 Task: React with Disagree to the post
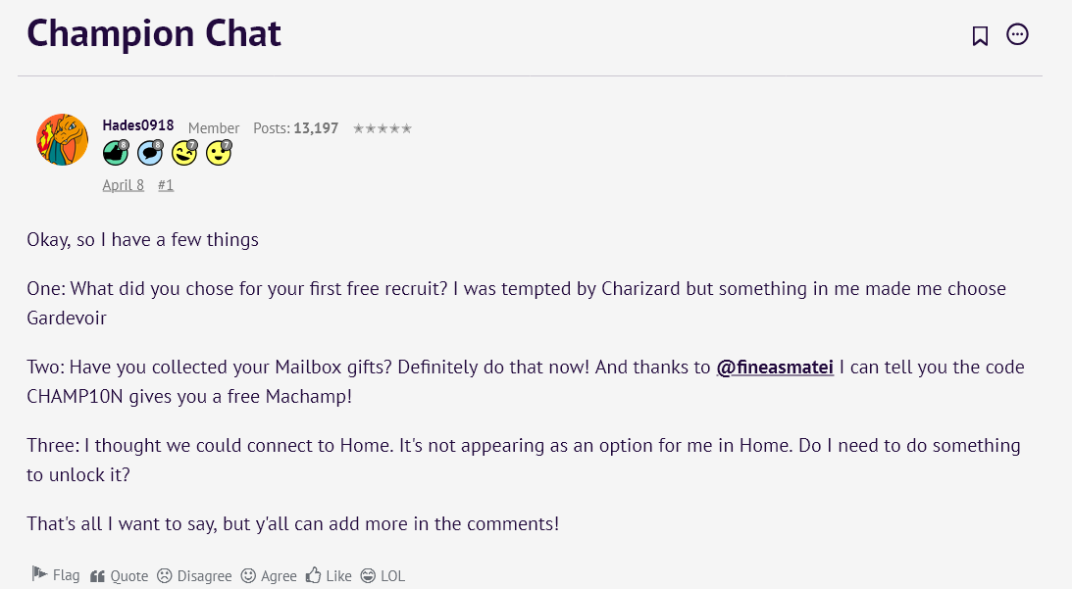point(195,576)
